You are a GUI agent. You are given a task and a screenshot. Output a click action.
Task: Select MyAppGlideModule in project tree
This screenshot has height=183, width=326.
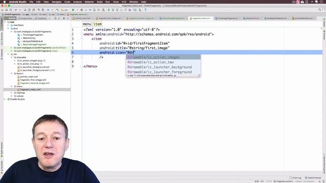click(33, 41)
